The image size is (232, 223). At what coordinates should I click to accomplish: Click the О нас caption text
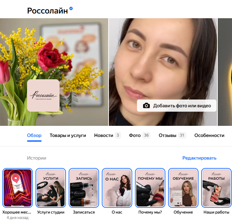tap(117, 212)
